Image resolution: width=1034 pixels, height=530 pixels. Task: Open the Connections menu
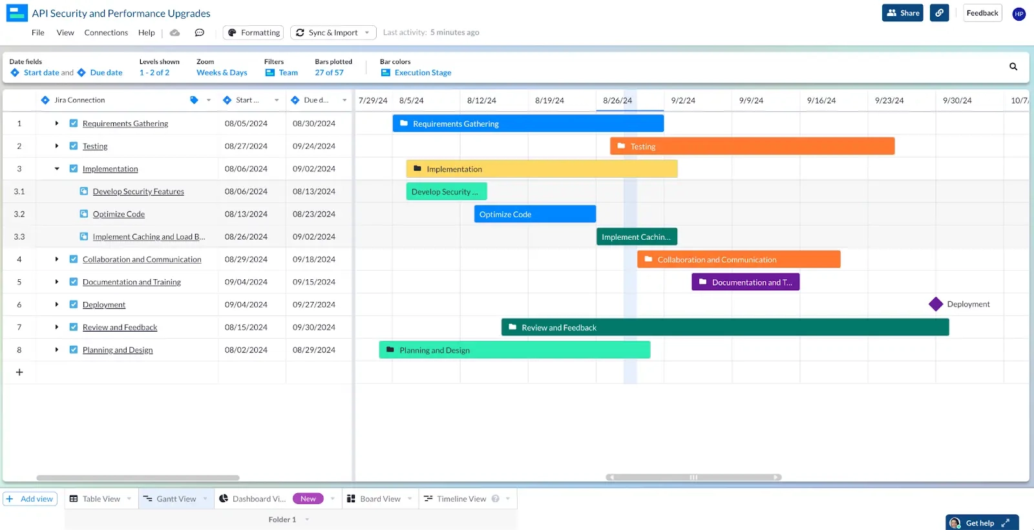106,32
